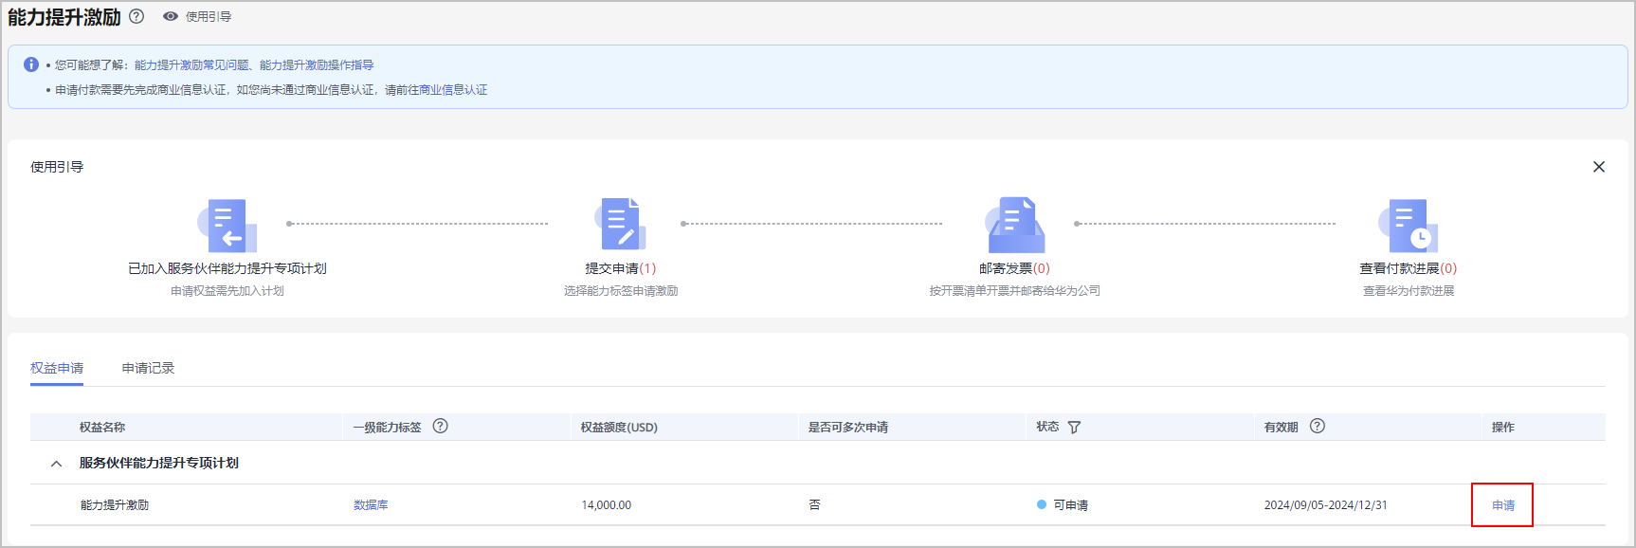Screen dimensions: 1636x548
Task: Click the 权益名称 column header
Action: click(x=102, y=428)
